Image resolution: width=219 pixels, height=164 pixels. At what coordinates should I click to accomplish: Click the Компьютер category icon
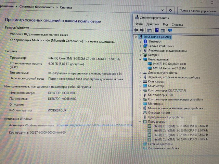coord(145,86)
